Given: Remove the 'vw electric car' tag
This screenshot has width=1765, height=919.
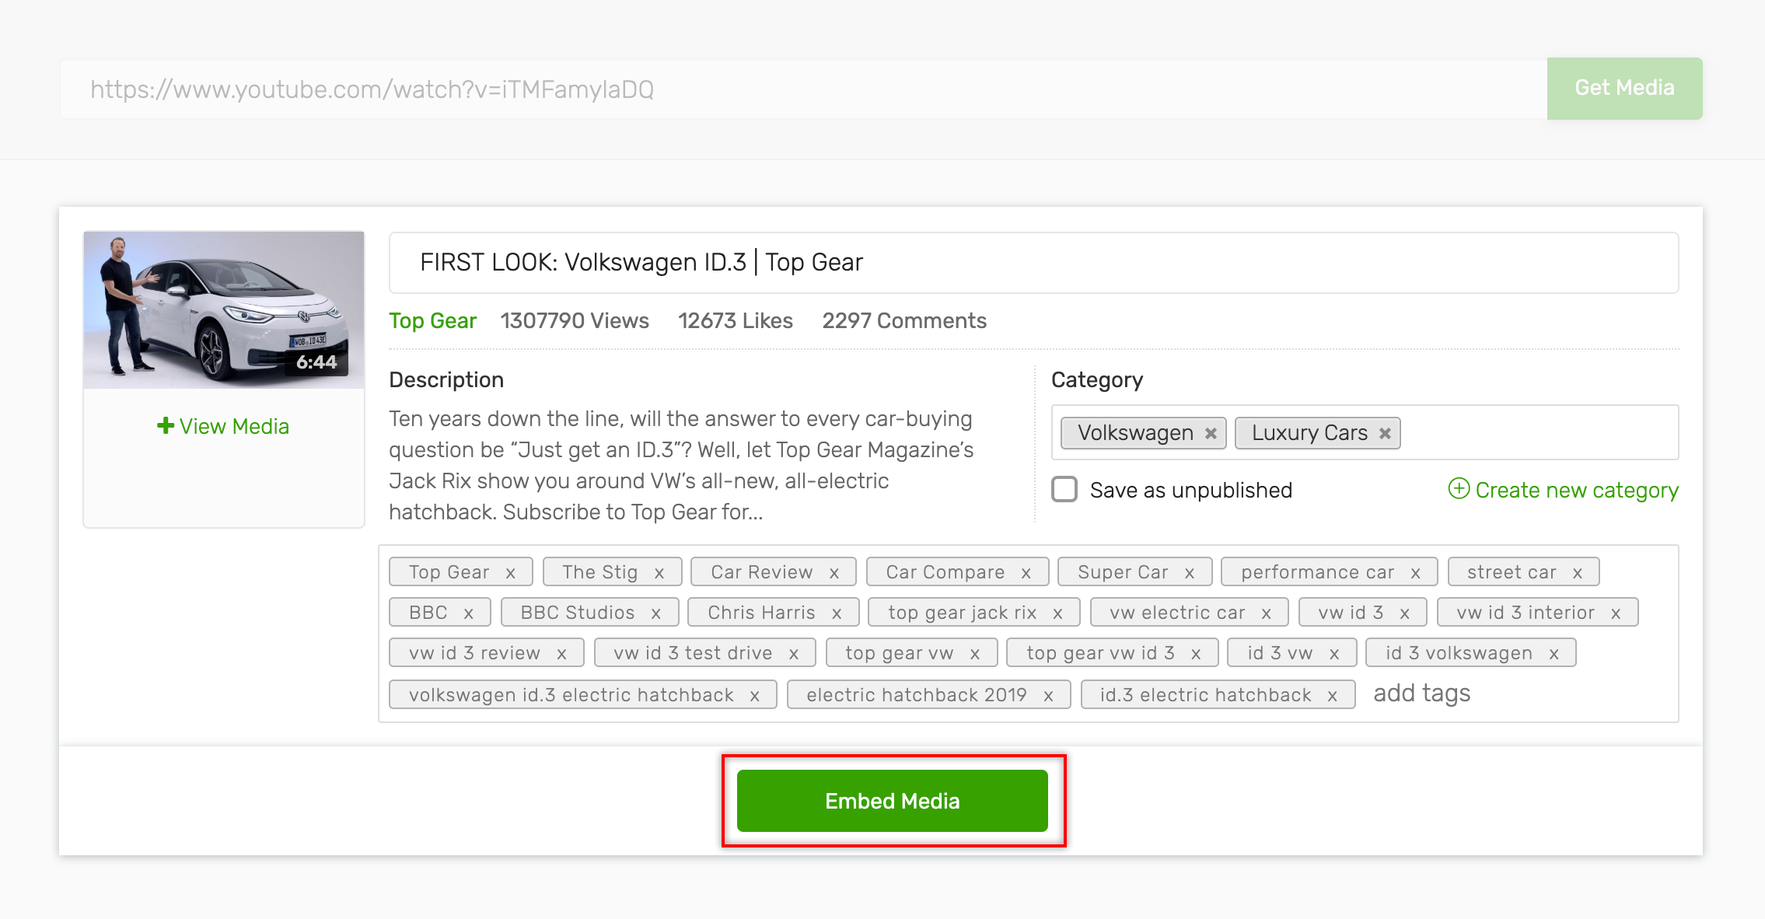Looking at the screenshot, I should 1267,613.
